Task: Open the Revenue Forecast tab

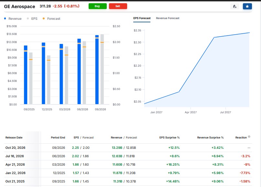Action: click(168, 18)
